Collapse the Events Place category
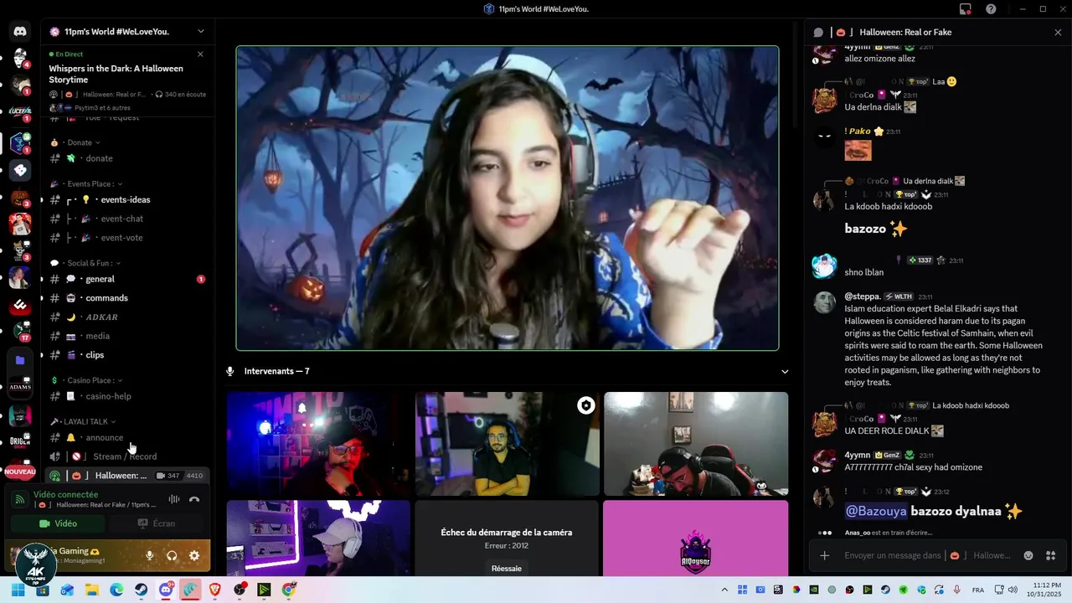Screen dimensions: 1072x603 pos(86,184)
